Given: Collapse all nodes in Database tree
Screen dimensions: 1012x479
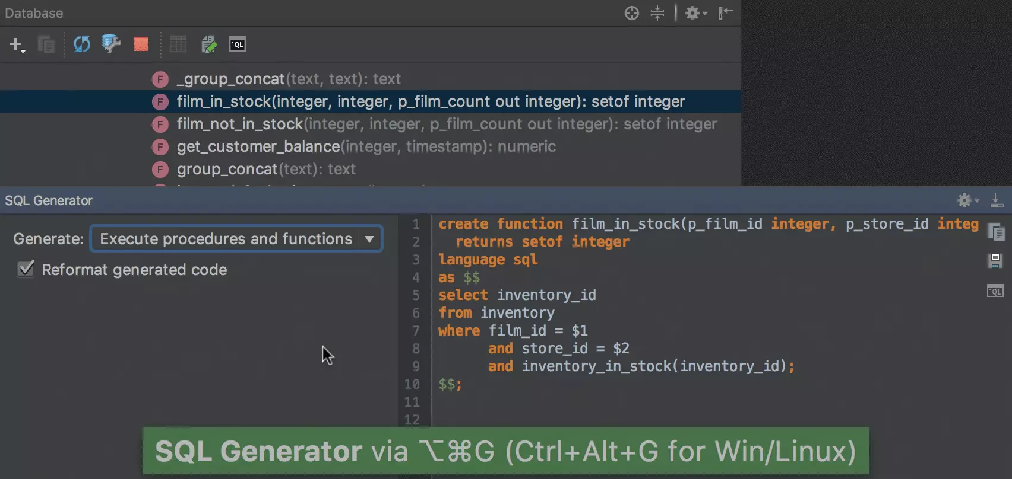Looking at the screenshot, I should pyautogui.click(x=657, y=13).
